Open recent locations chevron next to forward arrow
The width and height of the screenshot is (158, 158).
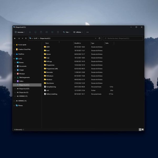pos(22,38)
